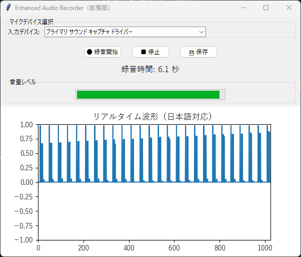Click the green volume level bar
The height and width of the screenshot is (257, 301).
147,95
